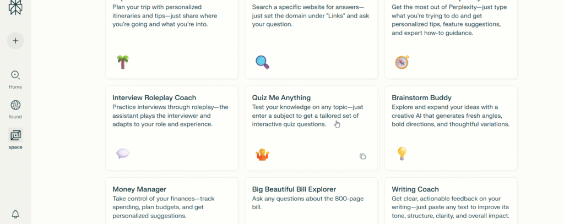Open the 'found' Discover sidebar icon

[x=15, y=105]
